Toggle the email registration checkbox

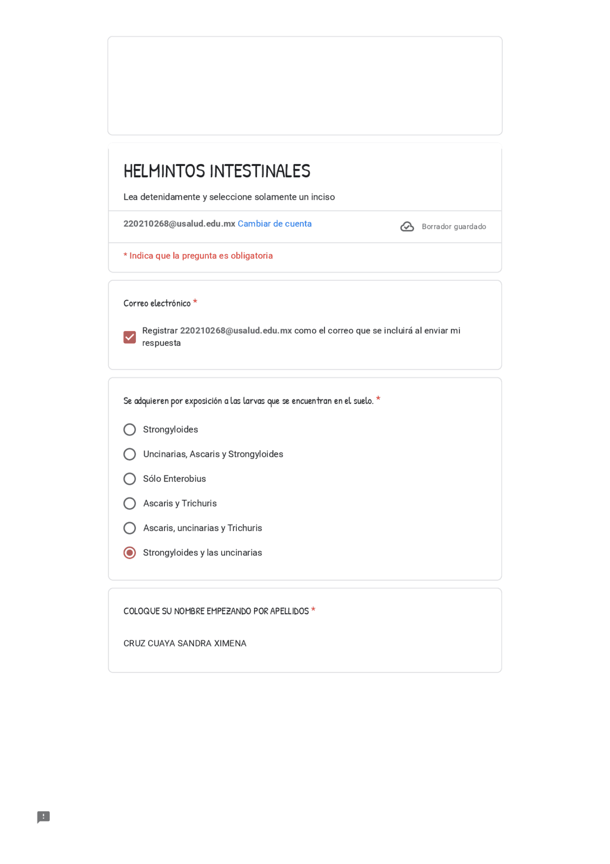pos(130,337)
